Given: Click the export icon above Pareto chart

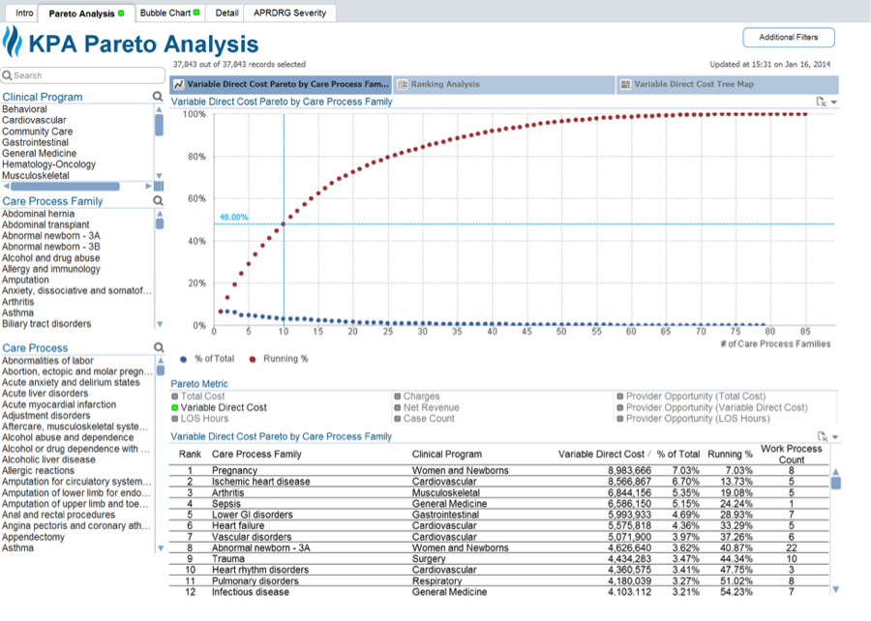Looking at the screenshot, I should pyautogui.click(x=821, y=101).
